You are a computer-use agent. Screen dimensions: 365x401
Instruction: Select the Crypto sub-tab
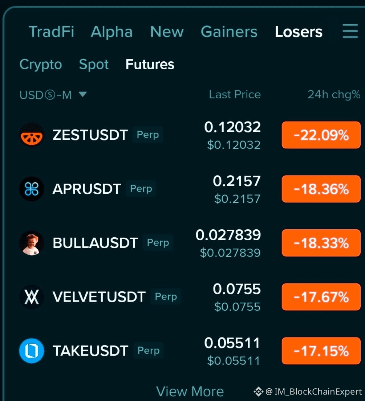tap(41, 65)
